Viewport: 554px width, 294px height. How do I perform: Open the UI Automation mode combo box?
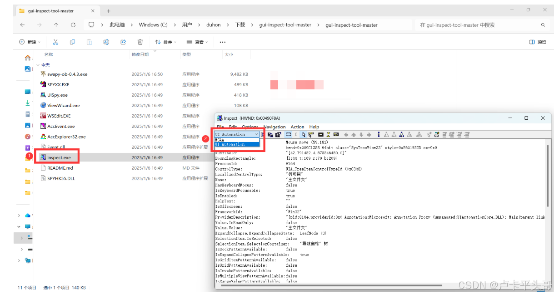coord(237,134)
